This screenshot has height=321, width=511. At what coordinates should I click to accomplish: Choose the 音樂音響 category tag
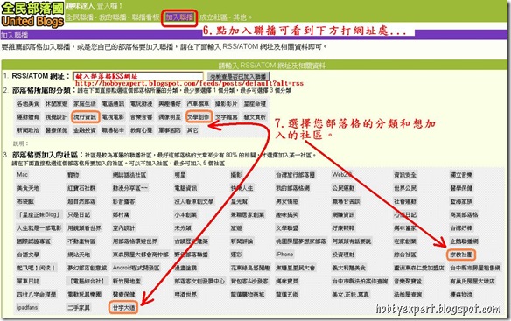(x=142, y=117)
